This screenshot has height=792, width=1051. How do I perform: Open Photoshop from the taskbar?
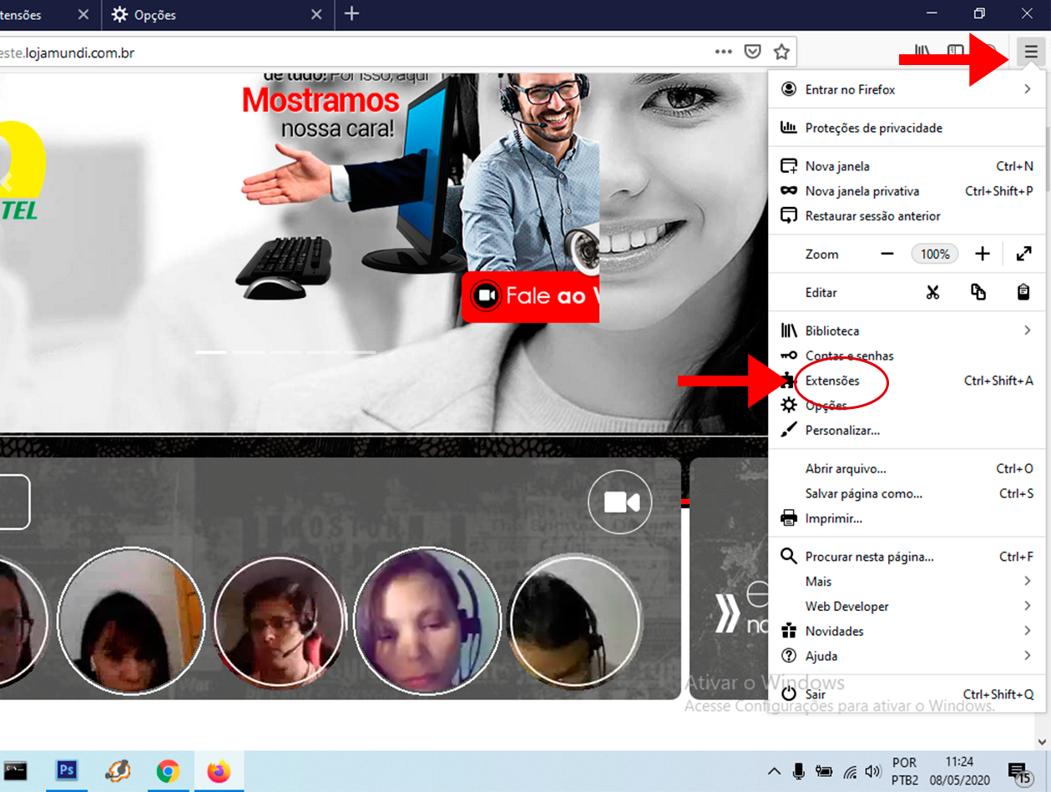(67, 770)
